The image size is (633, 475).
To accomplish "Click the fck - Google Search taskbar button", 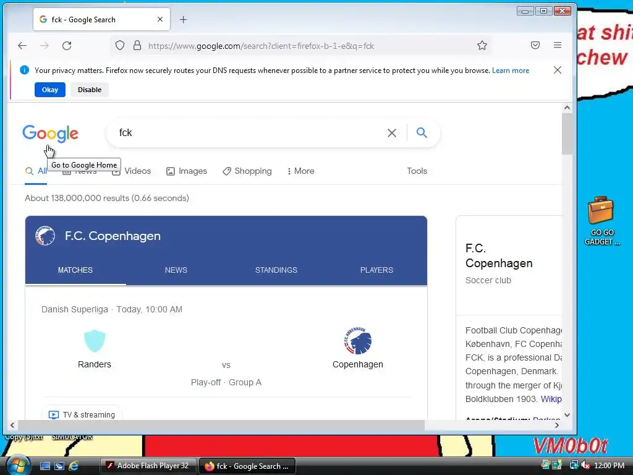I will coord(247,466).
